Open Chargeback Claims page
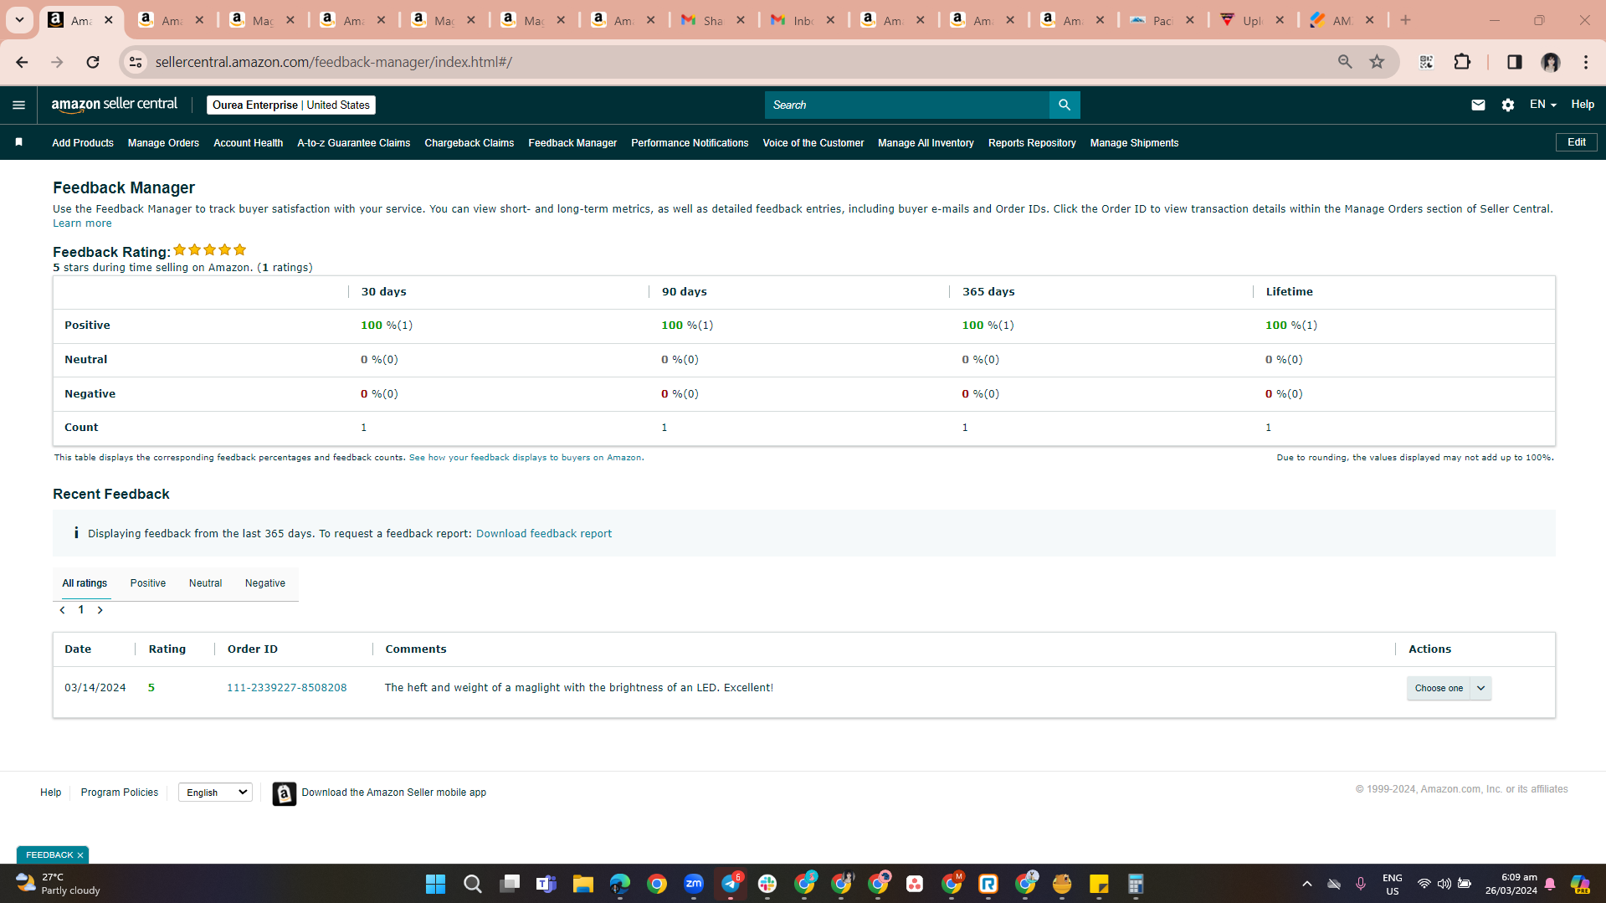Image resolution: width=1606 pixels, height=903 pixels. click(469, 143)
